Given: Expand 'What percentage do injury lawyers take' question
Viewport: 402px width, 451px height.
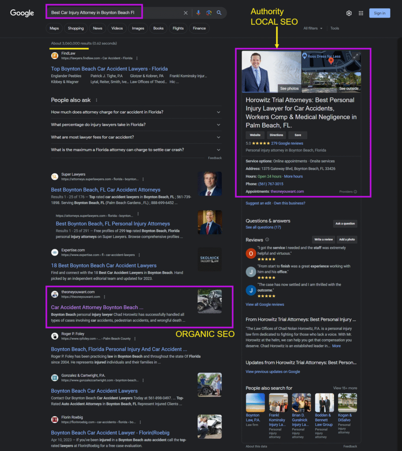Looking at the screenshot, I should point(219,125).
